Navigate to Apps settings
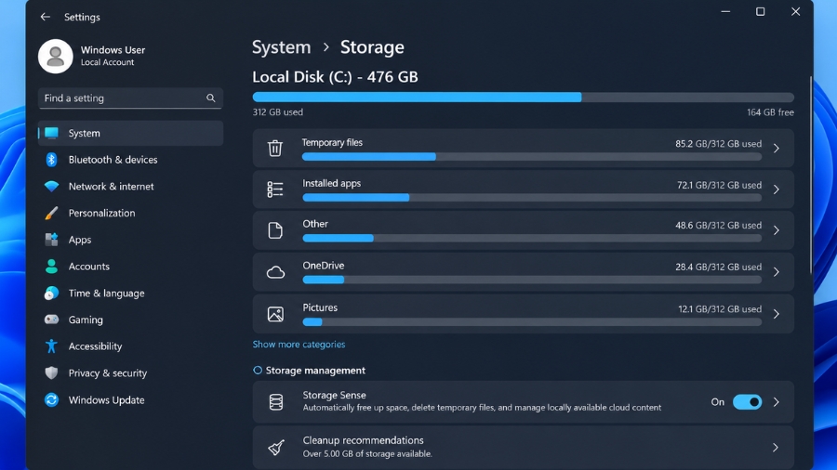 (x=130, y=240)
